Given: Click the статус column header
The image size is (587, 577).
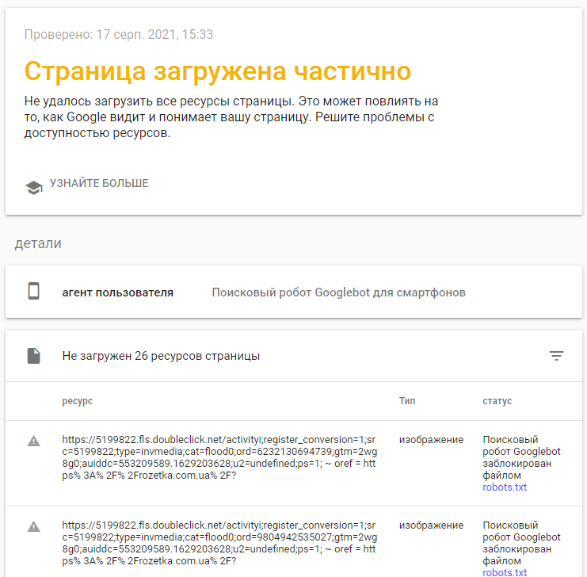Looking at the screenshot, I should (x=497, y=401).
